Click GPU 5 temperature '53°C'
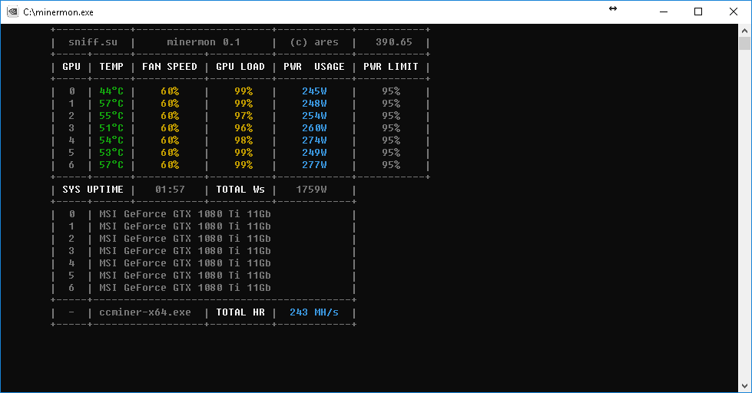Viewport: 752px width, 393px height. pos(111,153)
